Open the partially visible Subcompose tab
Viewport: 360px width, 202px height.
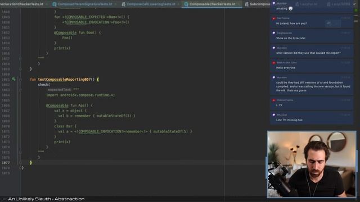click(257, 4)
